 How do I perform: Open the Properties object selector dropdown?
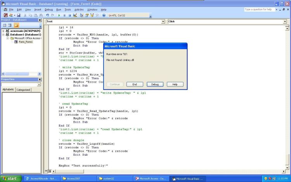click(x=39, y=85)
